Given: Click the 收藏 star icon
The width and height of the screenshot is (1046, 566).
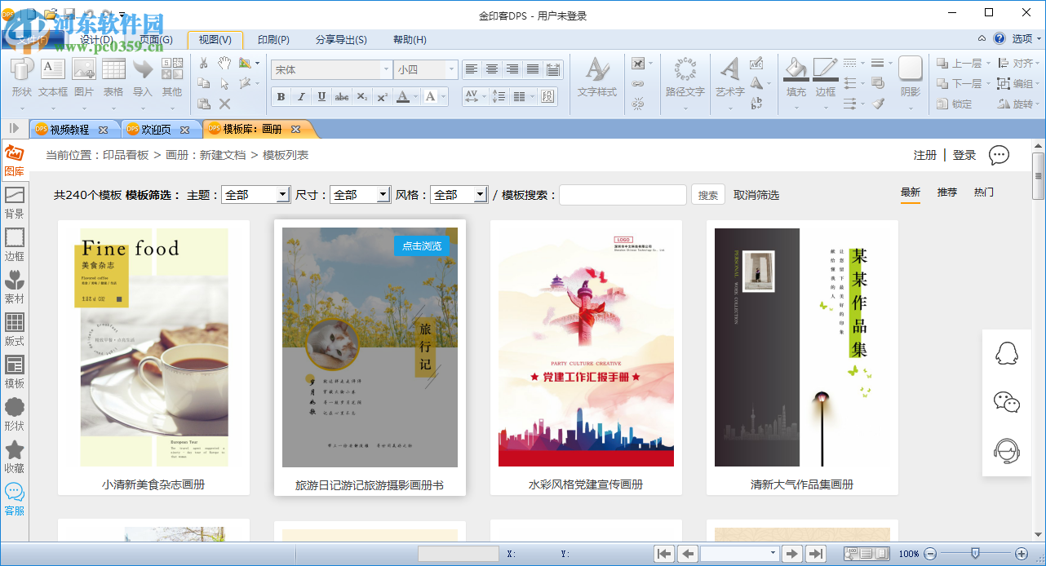Looking at the screenshot, I should coord(15,456).
